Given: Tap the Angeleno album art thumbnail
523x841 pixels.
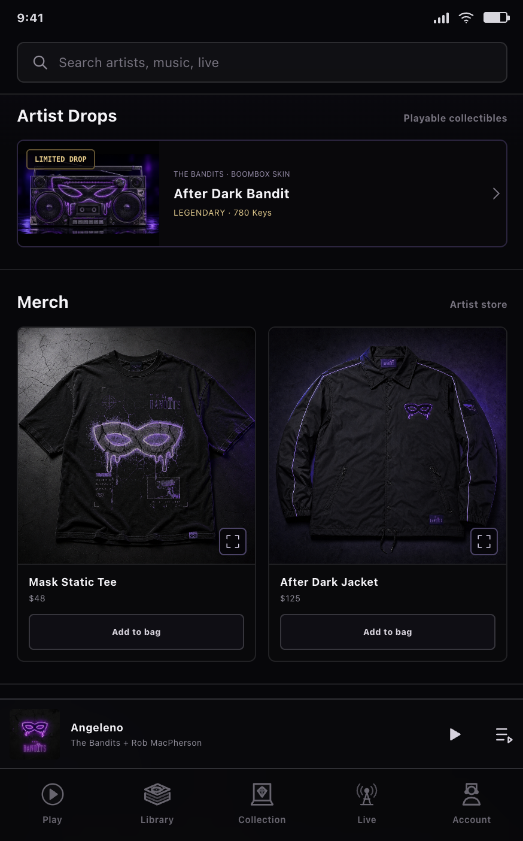Looking at the screenshot, I should click(x=35, y=734).
